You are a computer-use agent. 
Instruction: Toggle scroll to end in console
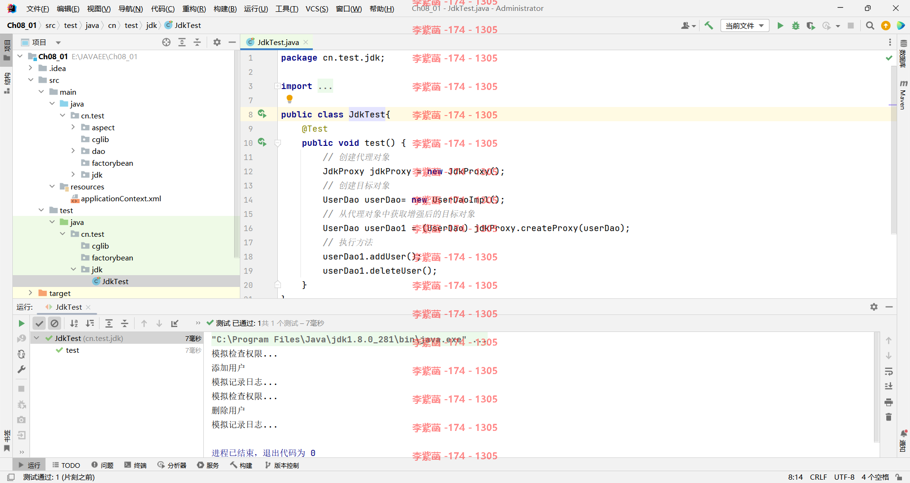889,386
